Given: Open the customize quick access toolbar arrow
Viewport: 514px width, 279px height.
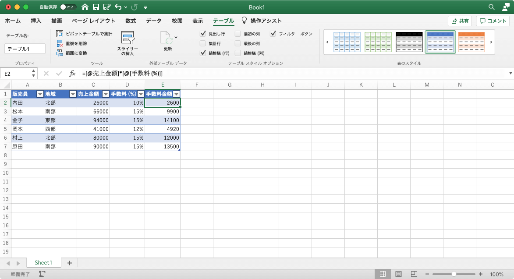Looking at the screenshot, I should [x=145, y=7].
